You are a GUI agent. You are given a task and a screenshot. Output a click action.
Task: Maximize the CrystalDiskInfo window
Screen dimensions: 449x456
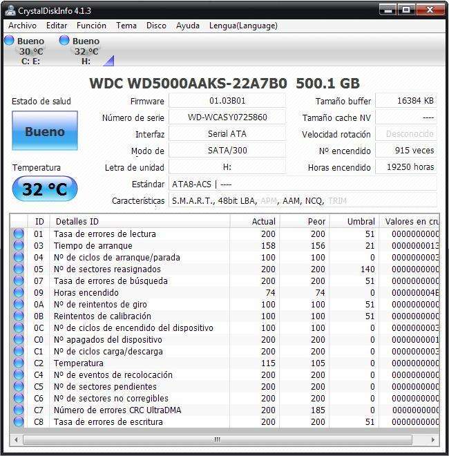click(406, 10)
